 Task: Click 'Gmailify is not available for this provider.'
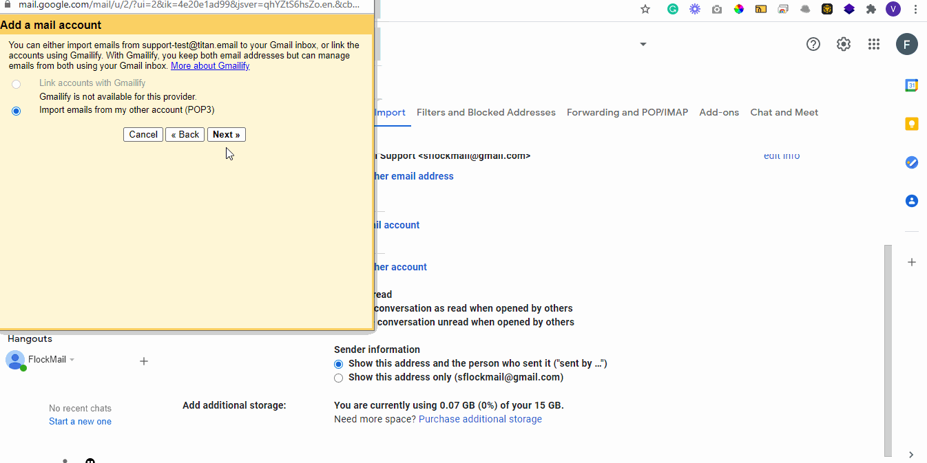[118, 97]
